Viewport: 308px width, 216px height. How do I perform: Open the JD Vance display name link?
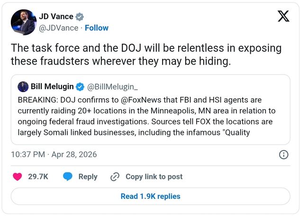coord(56,16)
